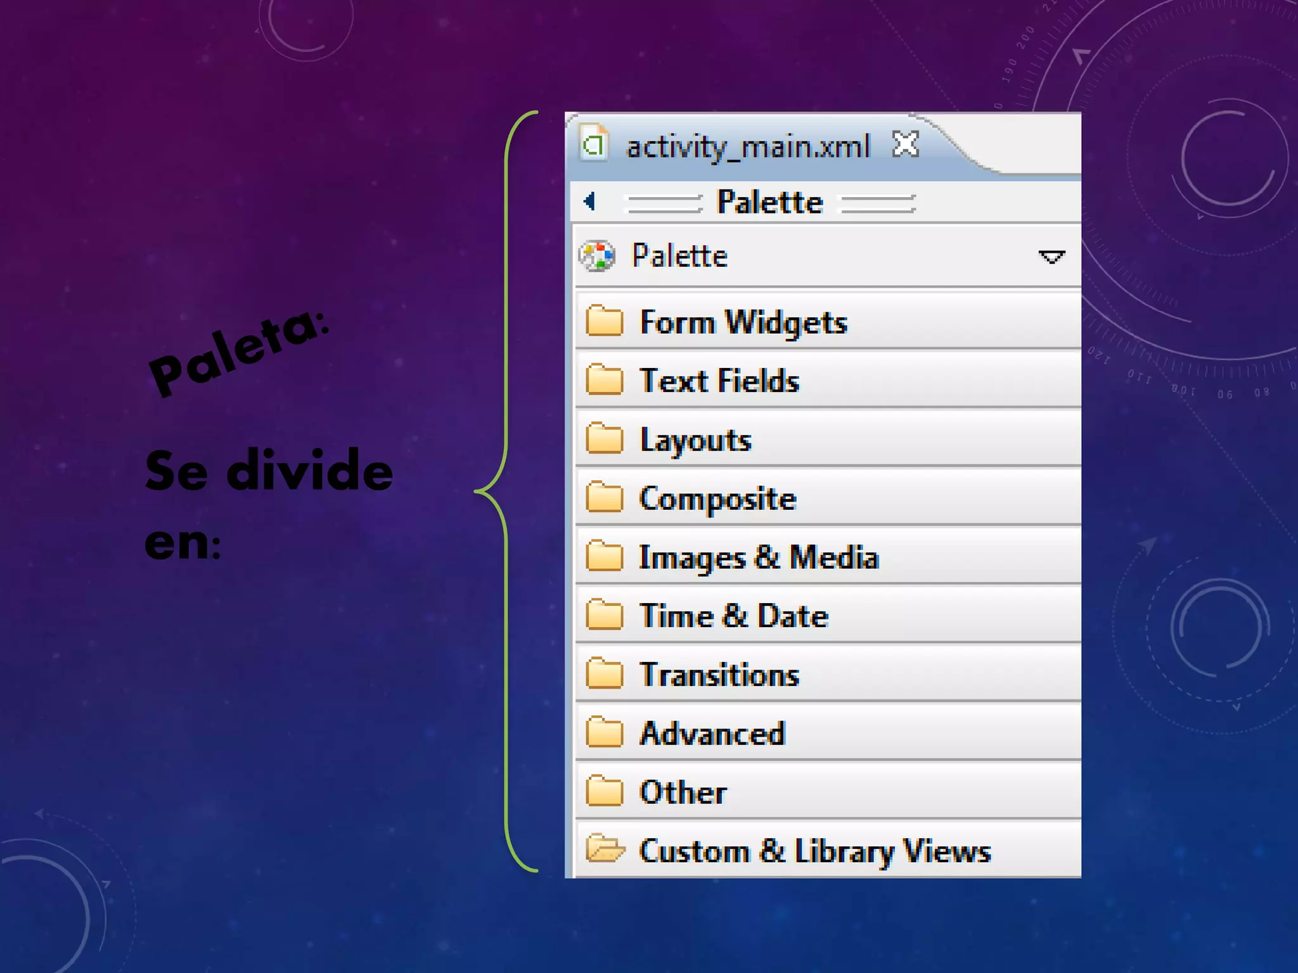Expand the Form Widgets category
The image size is (1298, 973).
[828, 321]
